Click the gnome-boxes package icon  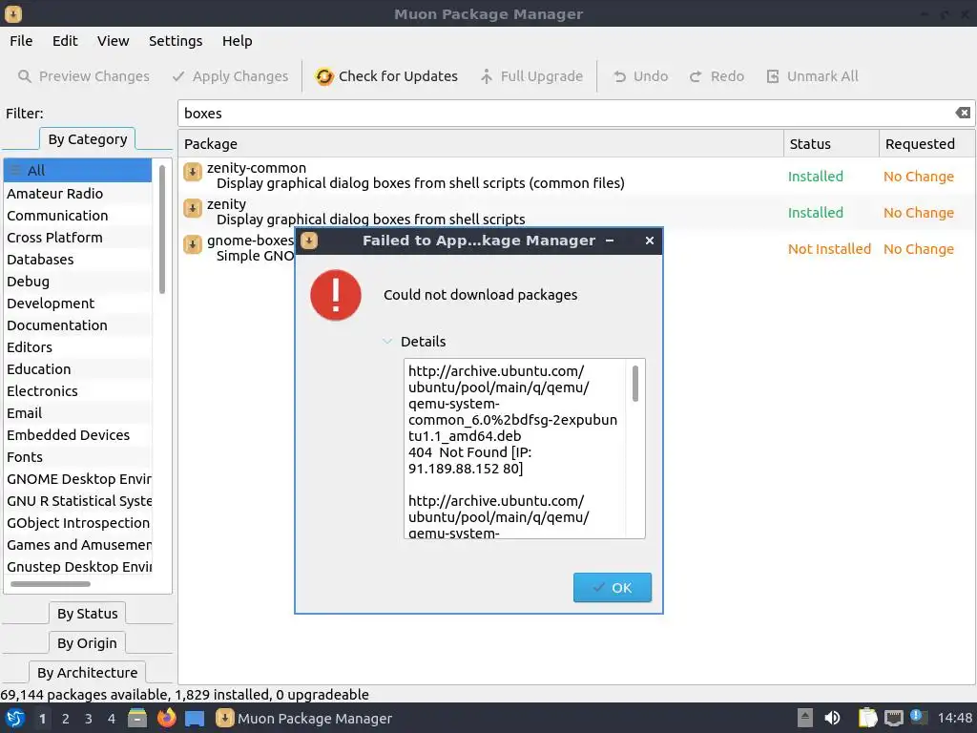[x=193, y=243]
